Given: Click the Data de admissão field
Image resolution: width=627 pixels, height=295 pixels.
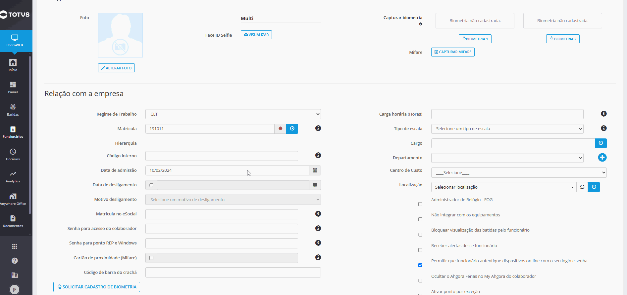Looking at the screenshot, I should (227, 170).
